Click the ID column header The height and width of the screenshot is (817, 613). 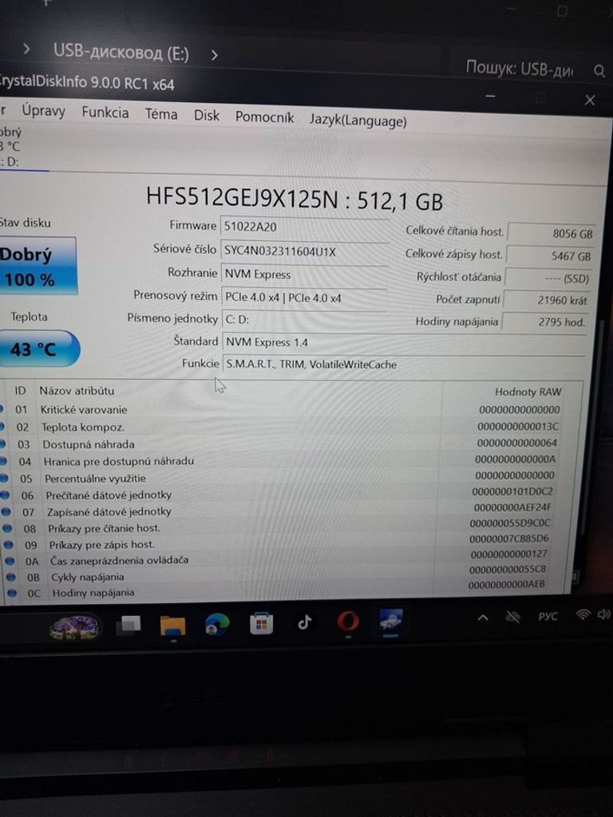click(20, 390)
